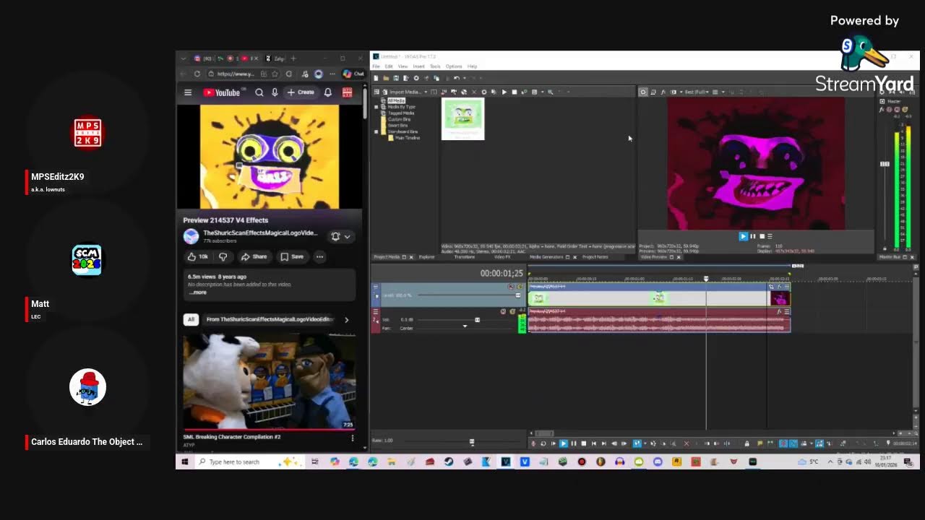Click the YouTube Create button

[x=301, y=92]
